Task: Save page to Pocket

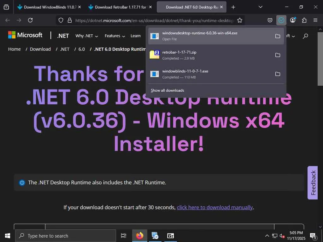Action: [x=270, y=20]
